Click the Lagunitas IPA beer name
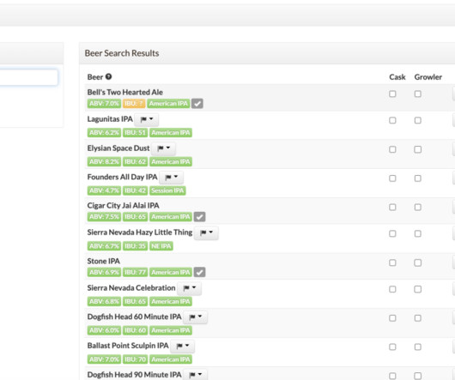Screen dimensions: 455x380 point(110,119)
